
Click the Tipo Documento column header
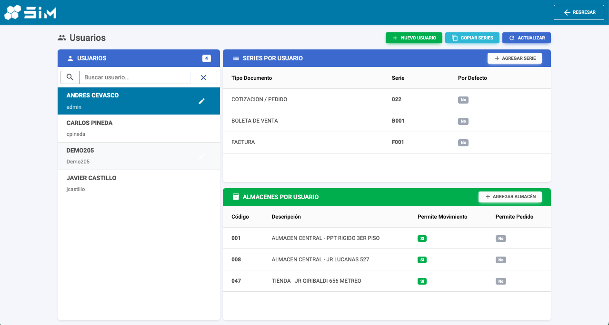click(251, 78)
